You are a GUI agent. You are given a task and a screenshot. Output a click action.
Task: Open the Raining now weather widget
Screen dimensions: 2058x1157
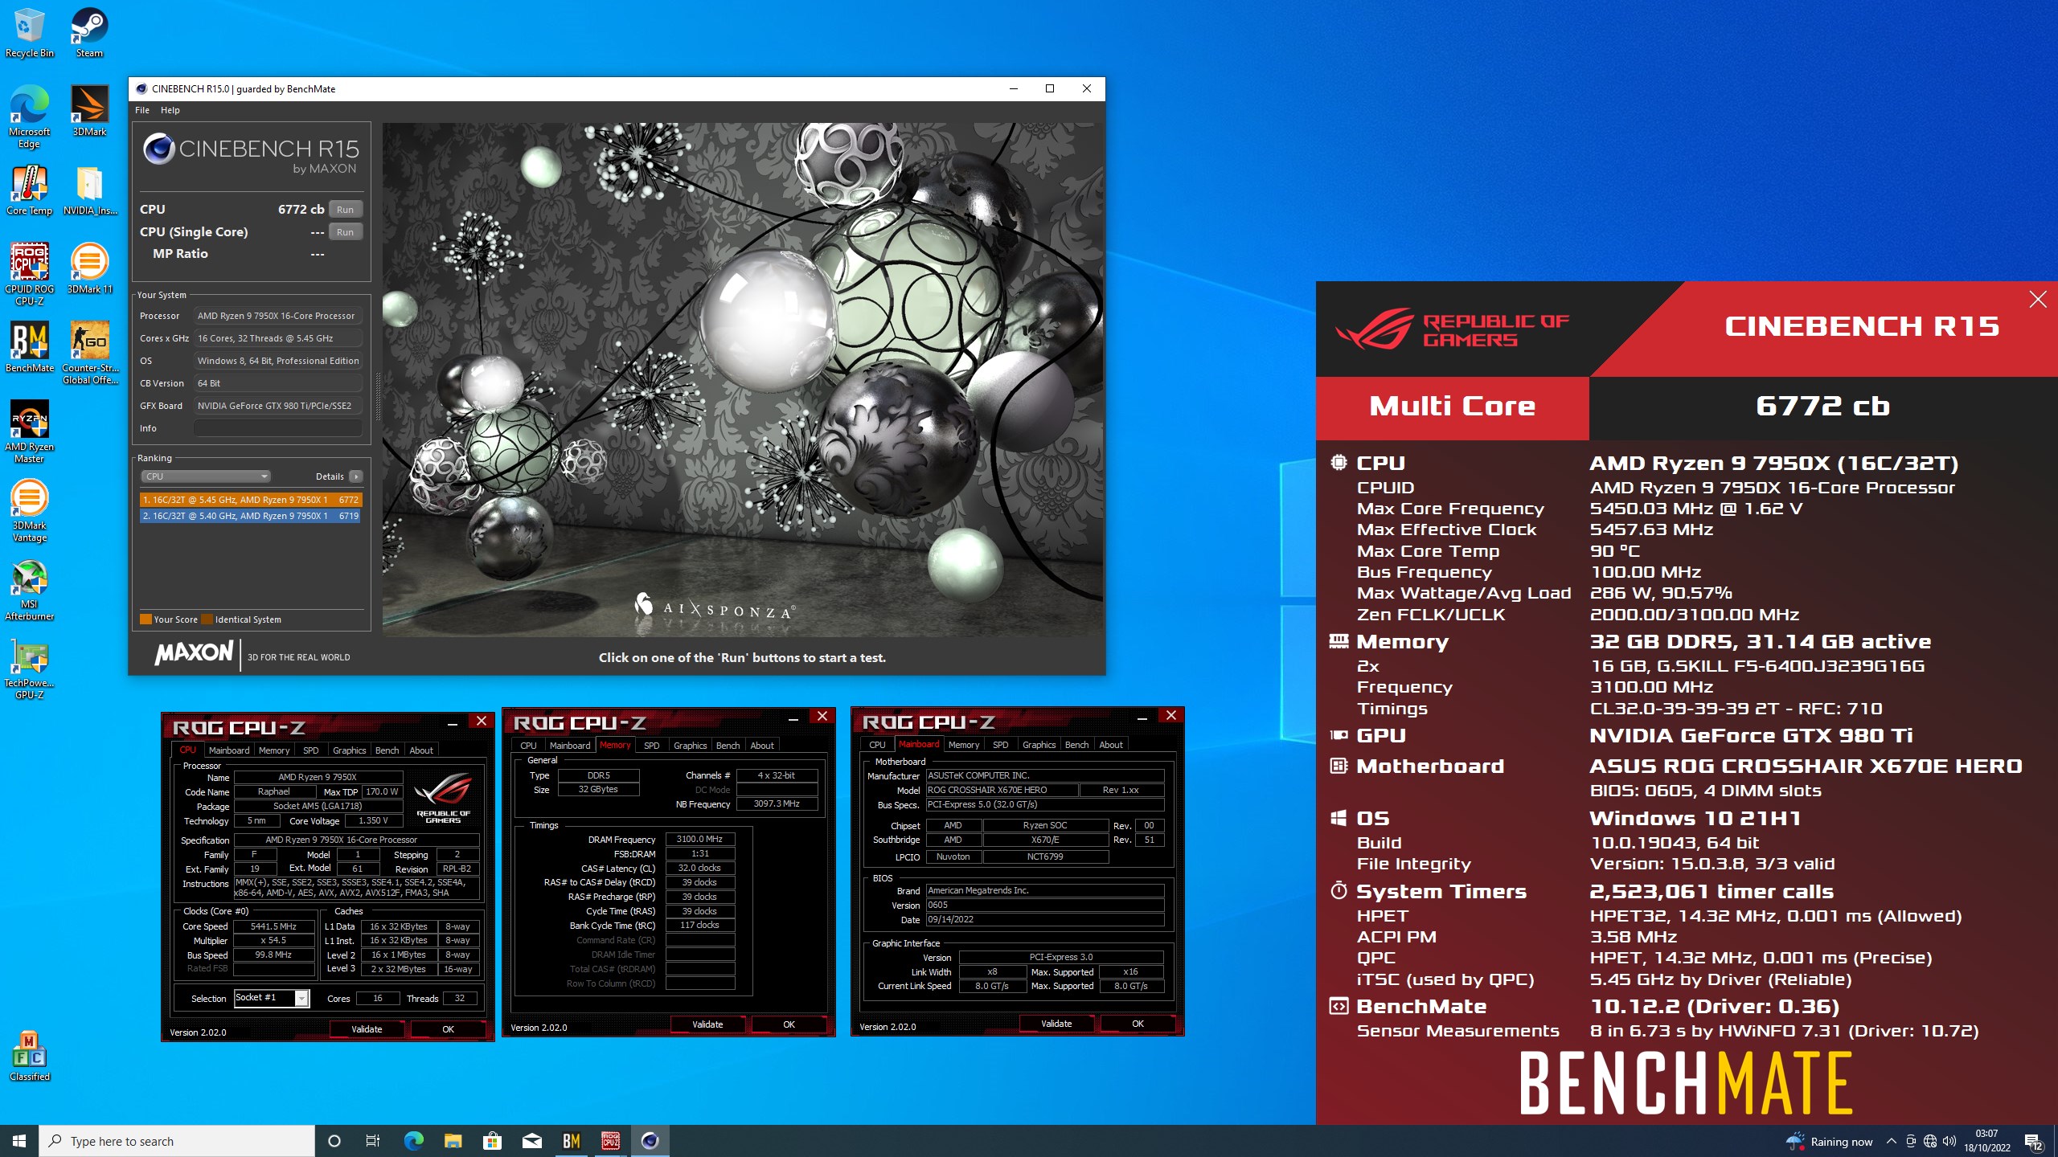tap(1830, 1141)
